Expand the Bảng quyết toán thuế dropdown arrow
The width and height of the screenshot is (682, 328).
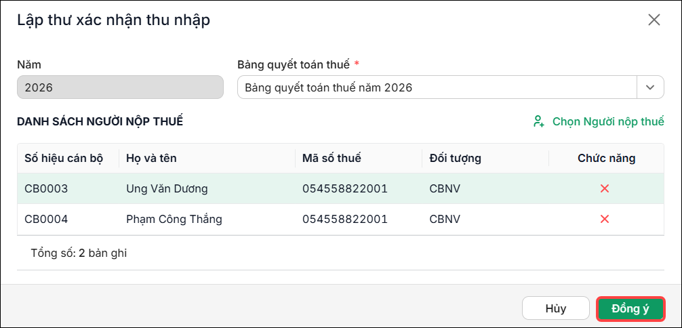pyautogui.click(x=650, y=87)
